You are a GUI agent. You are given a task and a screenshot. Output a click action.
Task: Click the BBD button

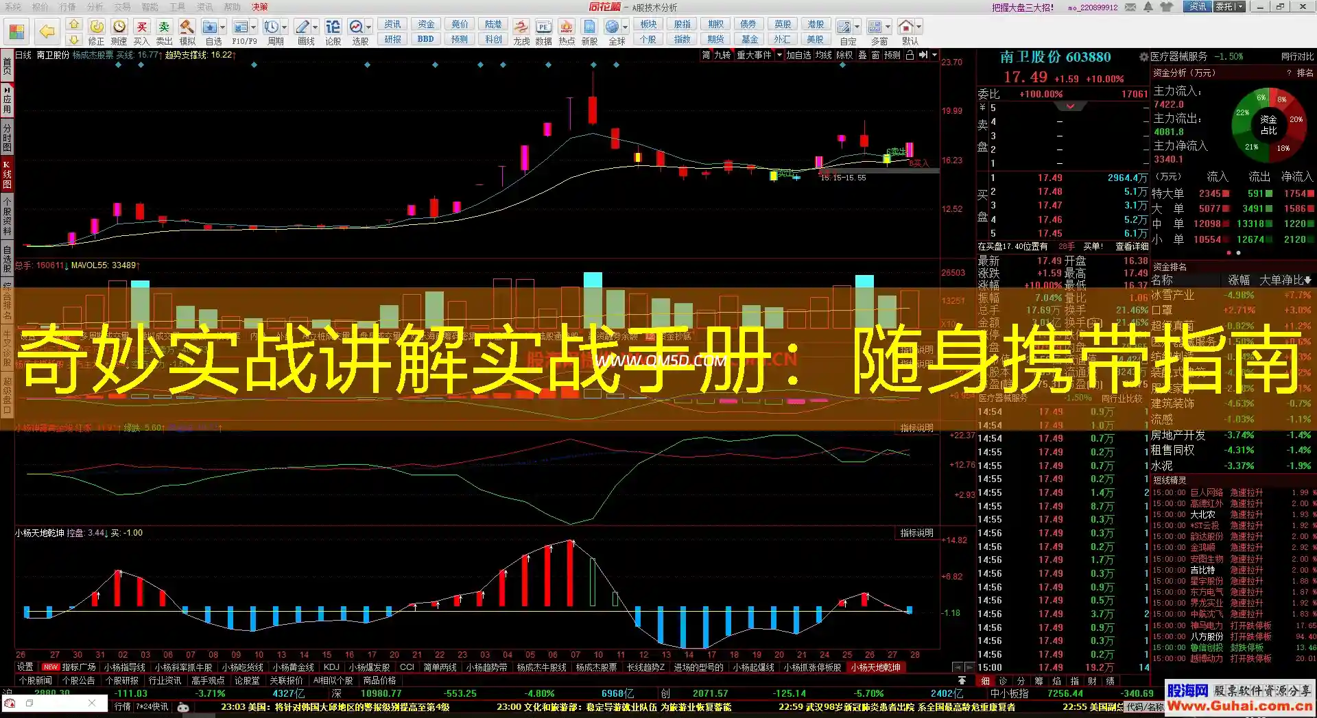click(425, 39)
